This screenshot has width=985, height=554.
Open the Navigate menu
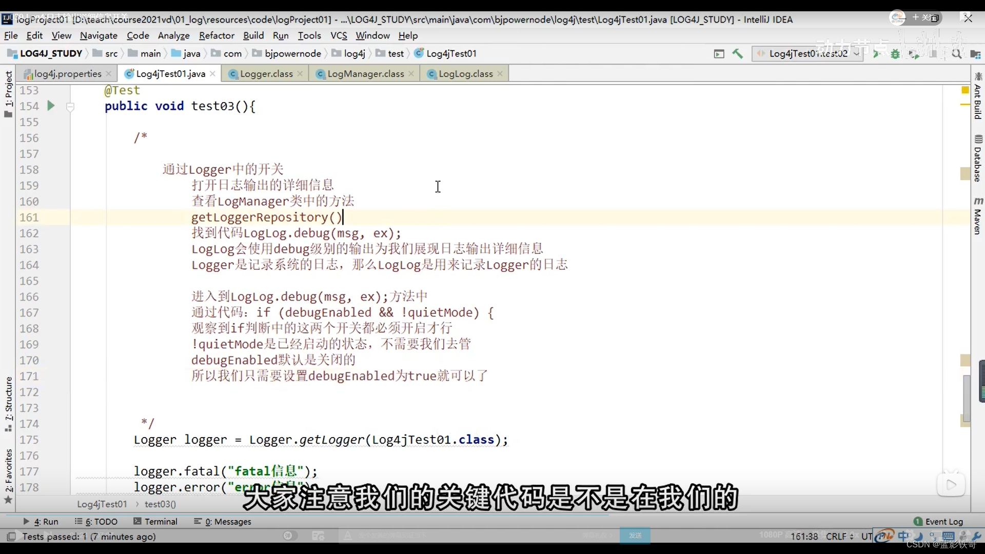point(98,35)
